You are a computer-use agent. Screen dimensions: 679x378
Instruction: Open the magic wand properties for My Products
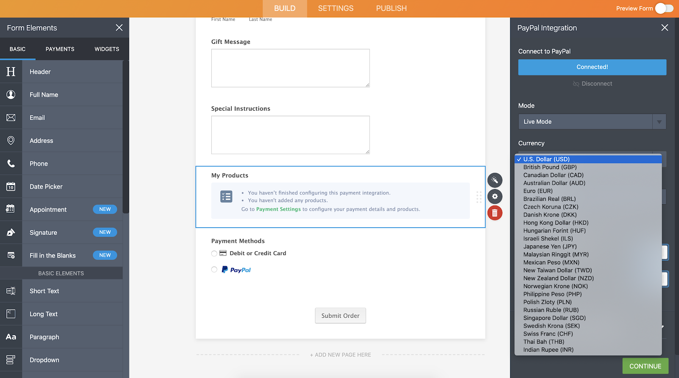(495, 180)
